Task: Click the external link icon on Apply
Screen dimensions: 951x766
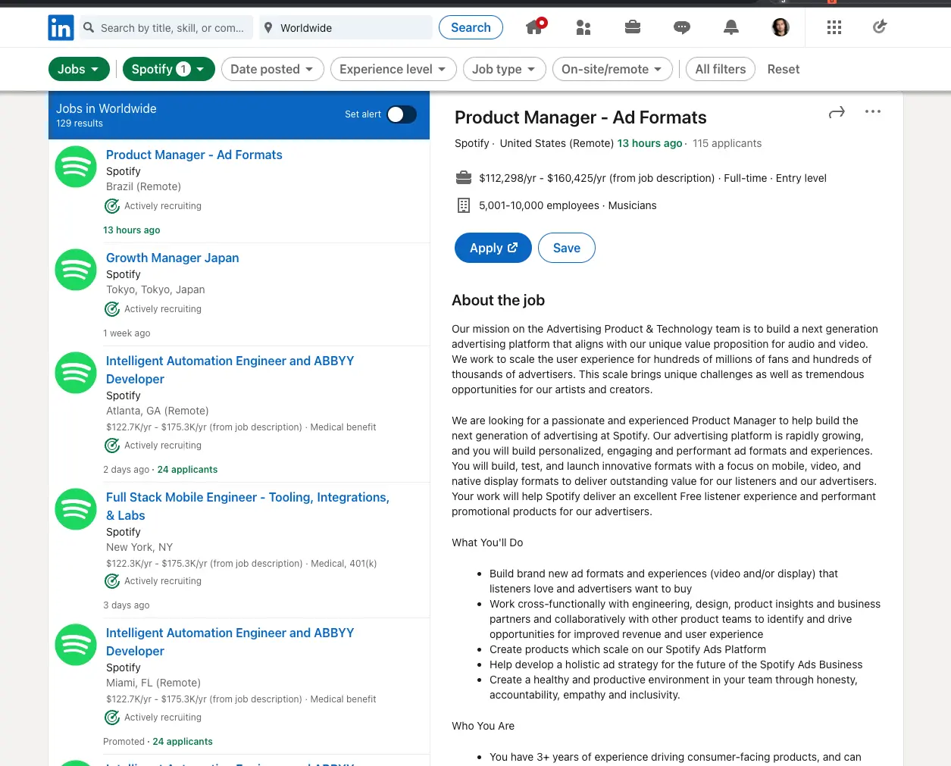Action: [513, 248]
